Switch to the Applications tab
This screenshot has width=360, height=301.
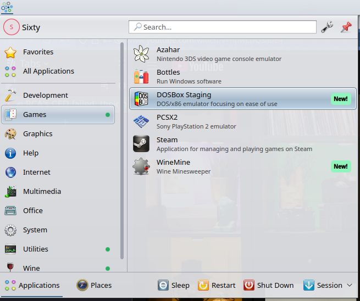32,285
